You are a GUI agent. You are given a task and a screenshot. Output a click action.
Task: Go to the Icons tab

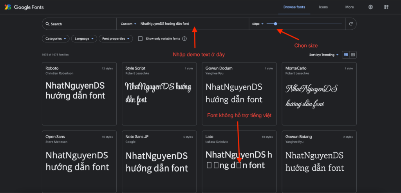tap(323, 7)
